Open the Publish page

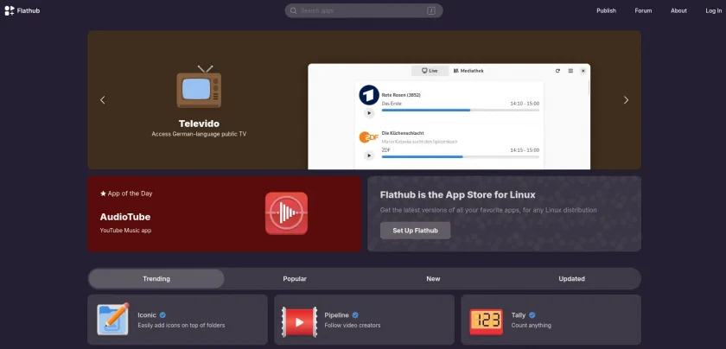[606, 10]
